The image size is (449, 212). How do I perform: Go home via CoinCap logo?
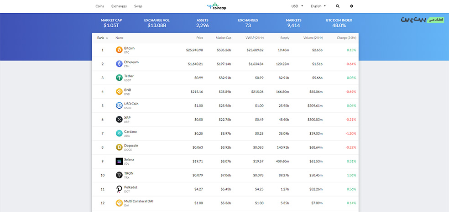(x=217, y=6)
